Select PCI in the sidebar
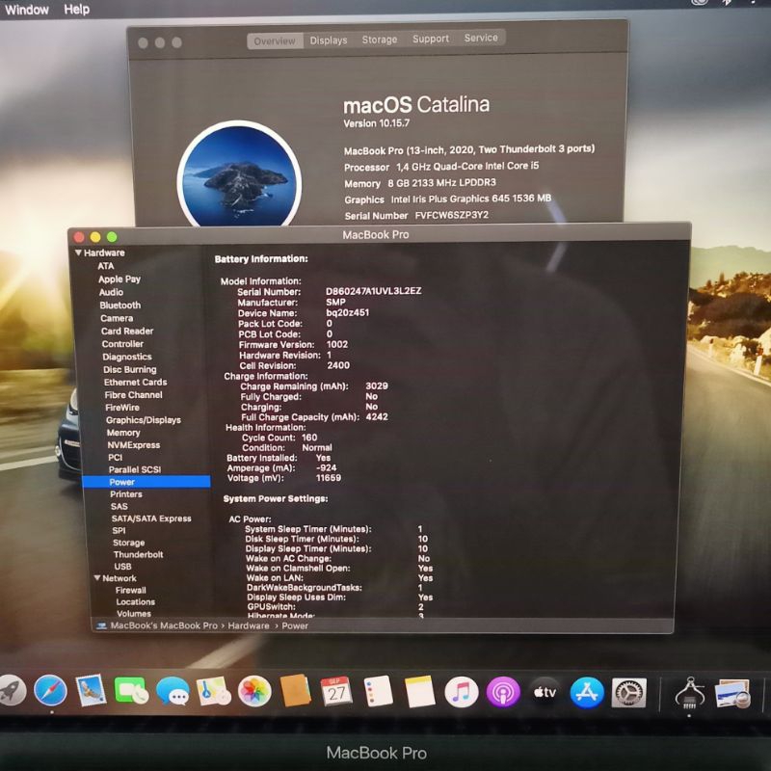This screenshot has height=771, width=771. (115, 457)
